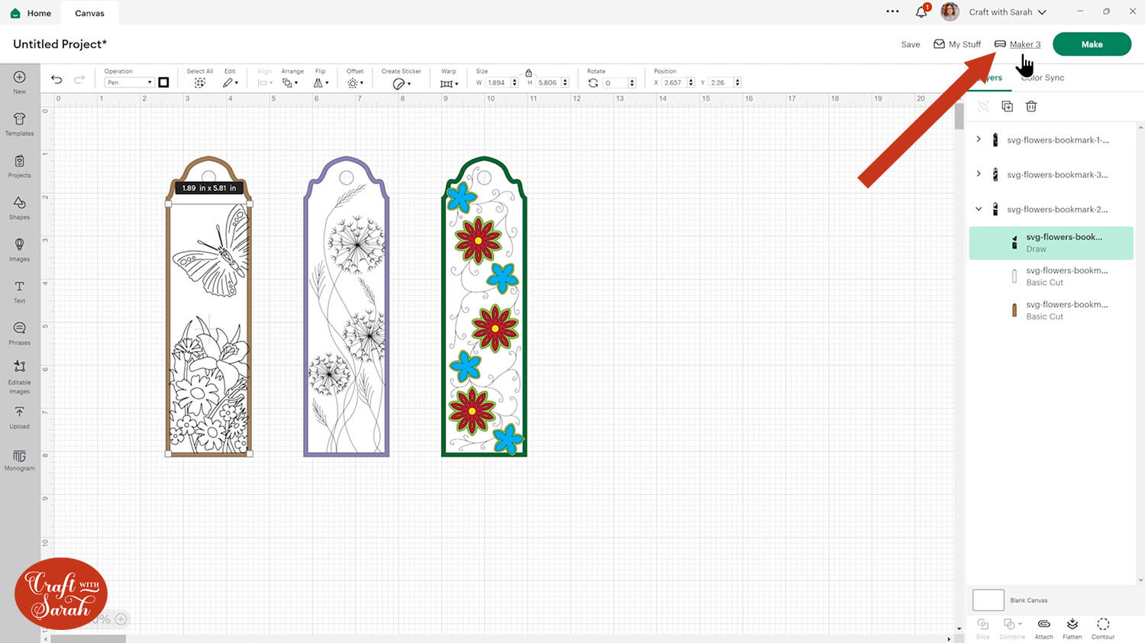Select the green flower bookmark on canvas
This screenshot has height=643, width=1145.
pos(484,306)
